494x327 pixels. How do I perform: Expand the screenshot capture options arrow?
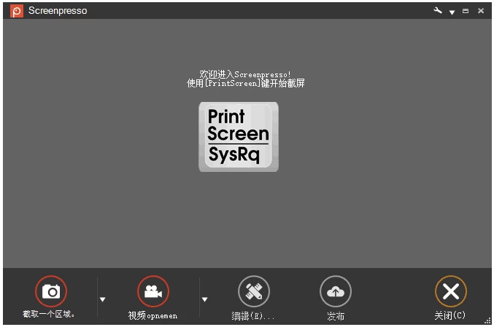(x=102, y=299)
